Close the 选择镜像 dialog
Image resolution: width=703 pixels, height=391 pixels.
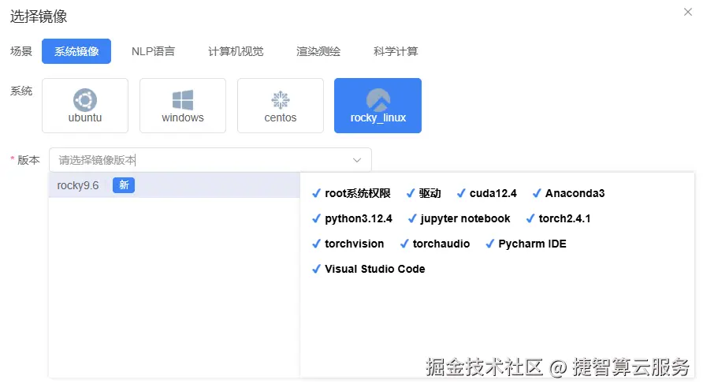click(x=688, y=12)
